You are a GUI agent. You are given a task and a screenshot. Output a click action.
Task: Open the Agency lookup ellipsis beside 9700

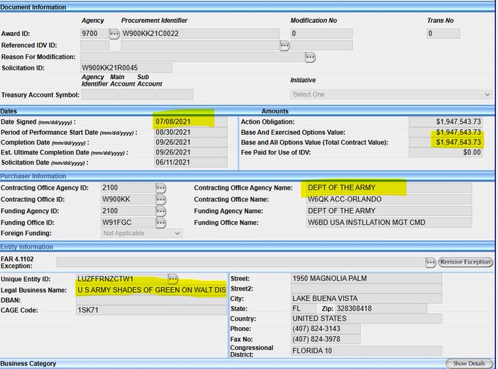[x=114, y=34]
